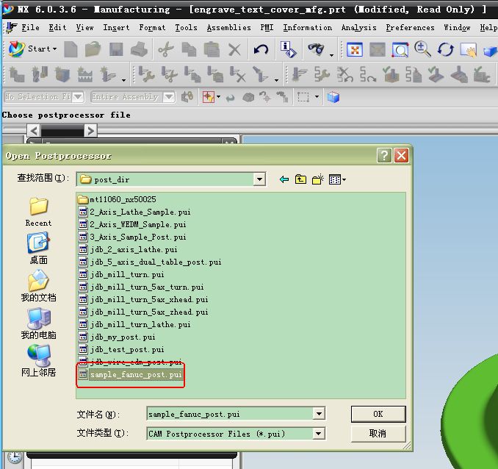Click the Up One Level folder icon
The height and width of the screenshot is (469, 498).
coord(300,179)
